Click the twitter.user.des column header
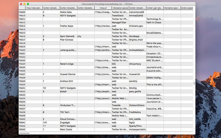Screen dimensions: 221x138 tap(155, 8)
